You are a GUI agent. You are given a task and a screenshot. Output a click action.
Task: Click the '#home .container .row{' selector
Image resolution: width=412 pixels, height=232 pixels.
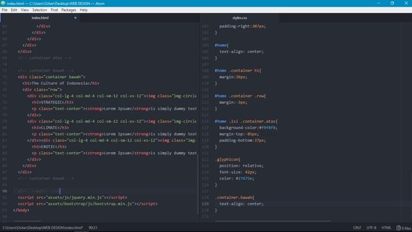coord(240,96)
